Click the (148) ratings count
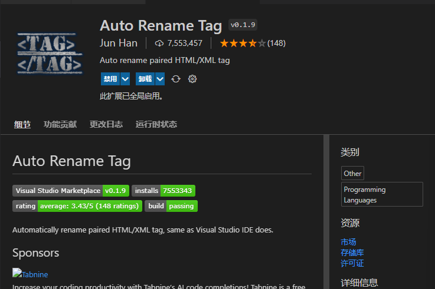The image size is (435, 289). 276,43
